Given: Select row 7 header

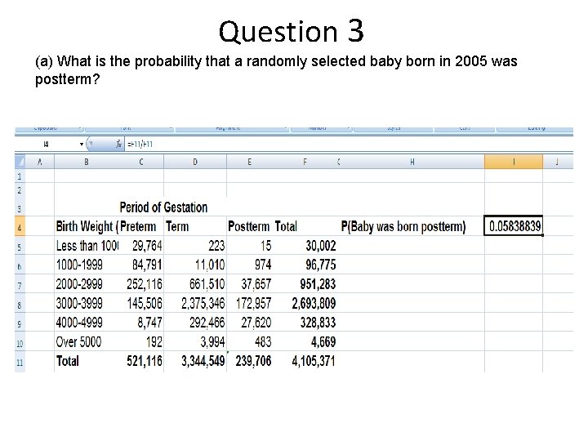Looking at the screenshot, I should (20, 285).
